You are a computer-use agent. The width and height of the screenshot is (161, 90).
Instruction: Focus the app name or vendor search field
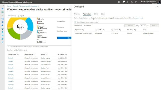(x=116, y=22)
